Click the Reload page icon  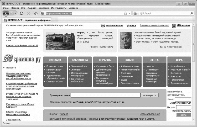point(22,13)
